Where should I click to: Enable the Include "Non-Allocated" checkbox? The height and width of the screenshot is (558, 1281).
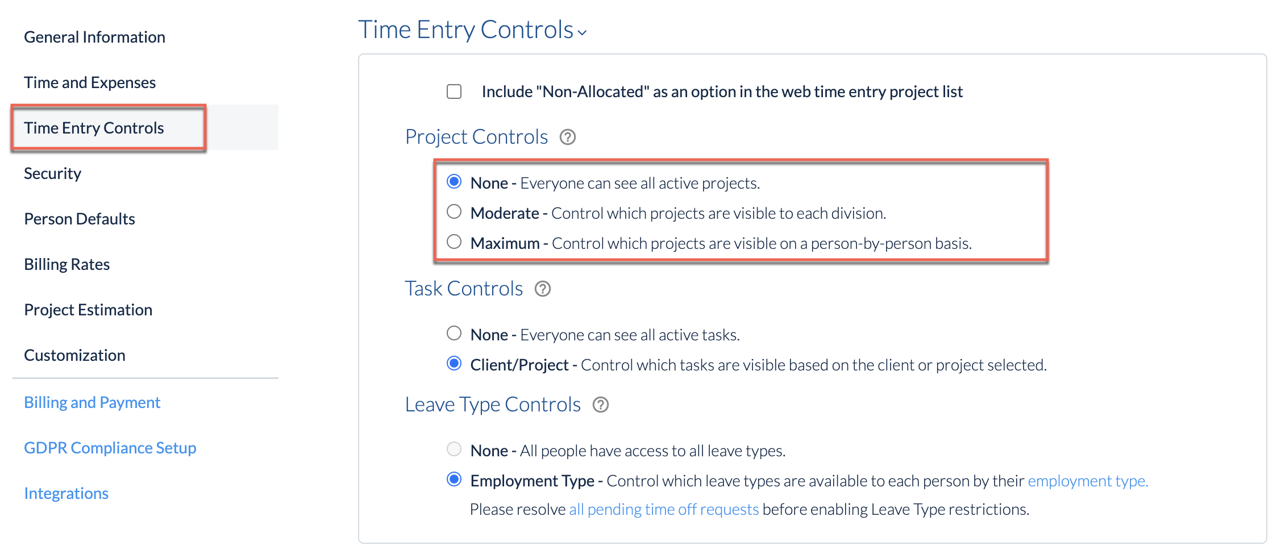coord(454,91)
